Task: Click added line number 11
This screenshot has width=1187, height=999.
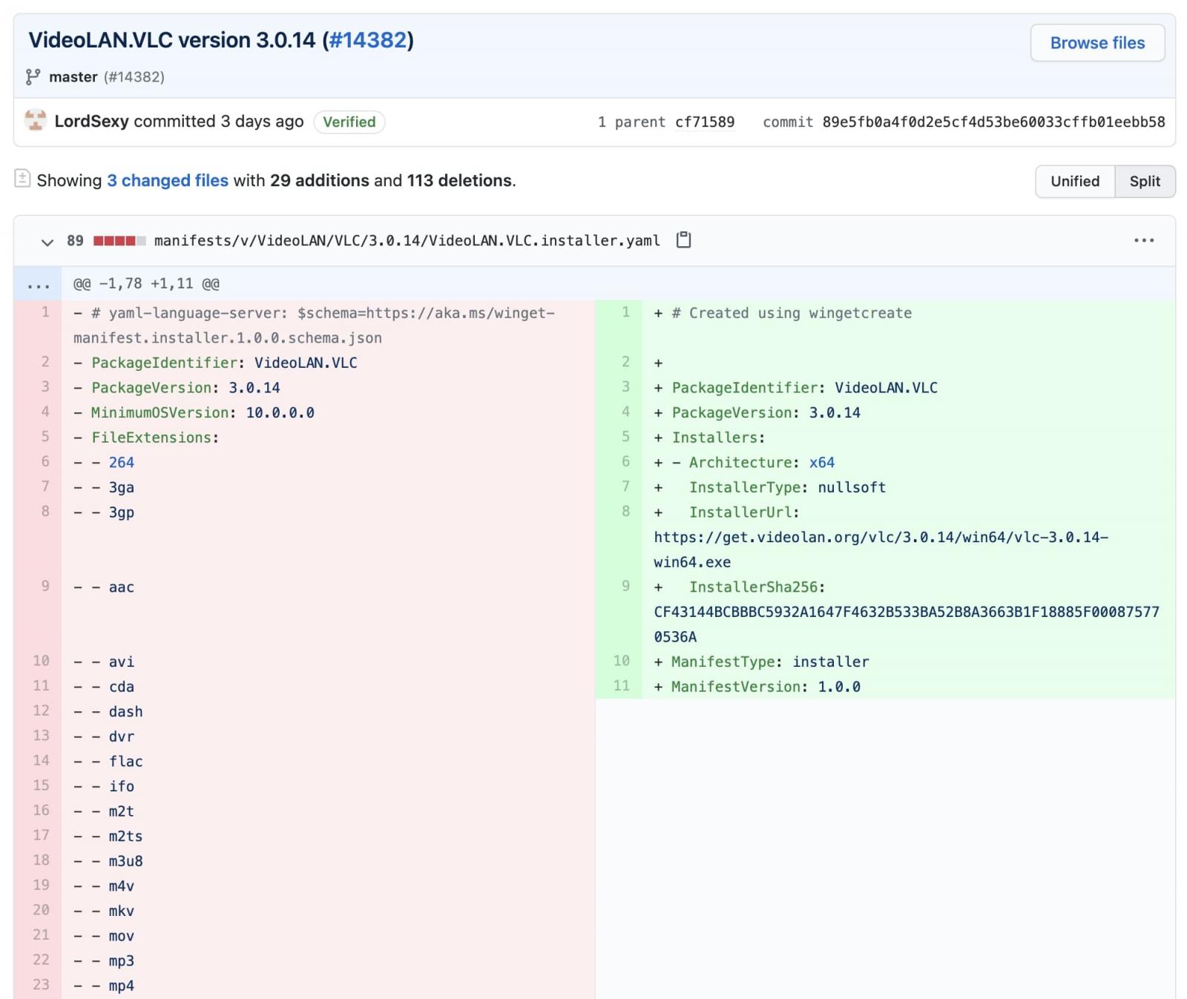Action: 622,686
